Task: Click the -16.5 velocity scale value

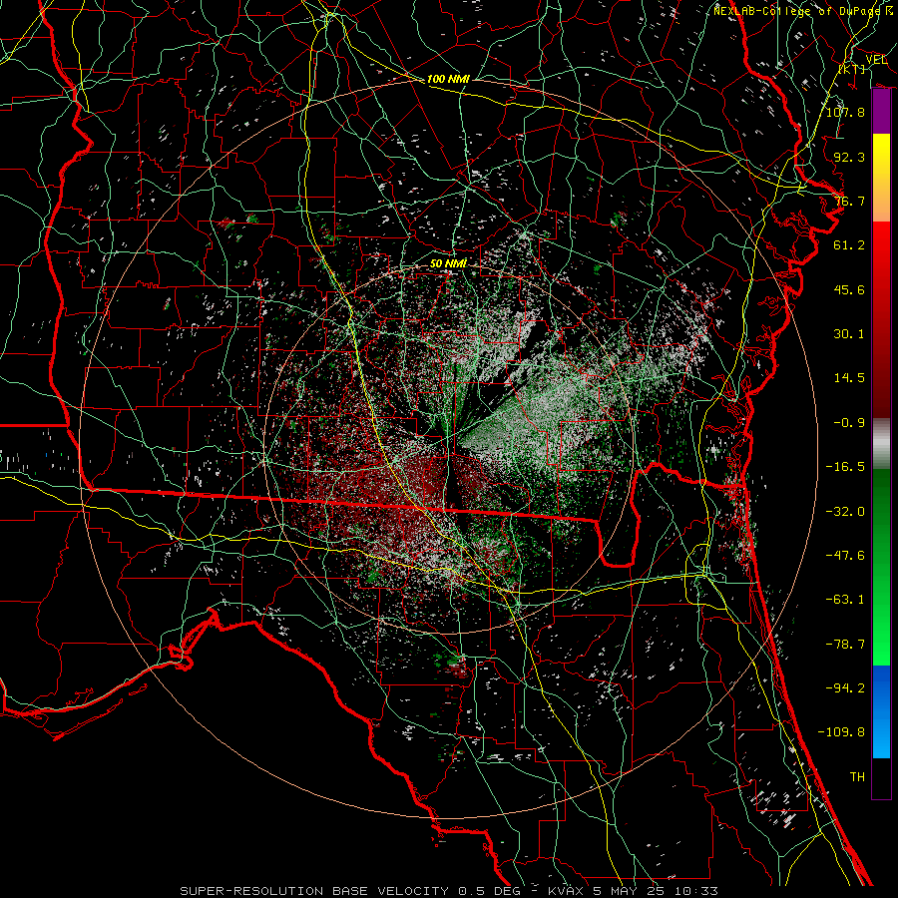Action: [x=845, y=466]
